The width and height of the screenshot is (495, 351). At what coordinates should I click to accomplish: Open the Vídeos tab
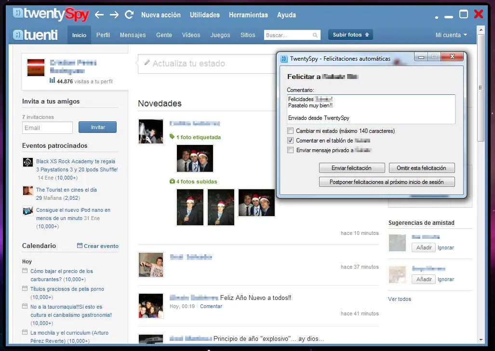[x=191, y=35]
